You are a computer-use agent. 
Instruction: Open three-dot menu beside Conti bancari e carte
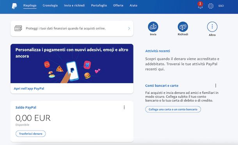coord(215,86)
